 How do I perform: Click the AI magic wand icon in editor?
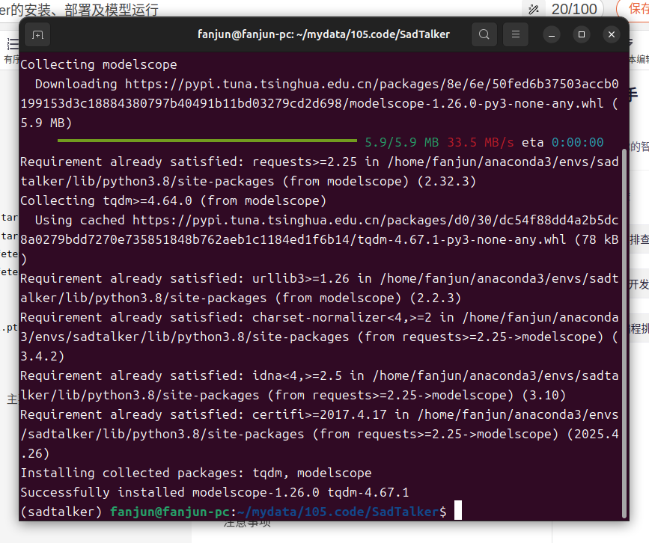tap(534, 9)
